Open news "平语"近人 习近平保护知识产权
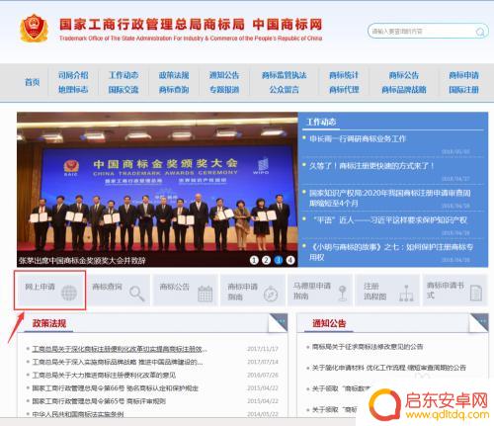The image size is (494, 426). click(390, 220)
